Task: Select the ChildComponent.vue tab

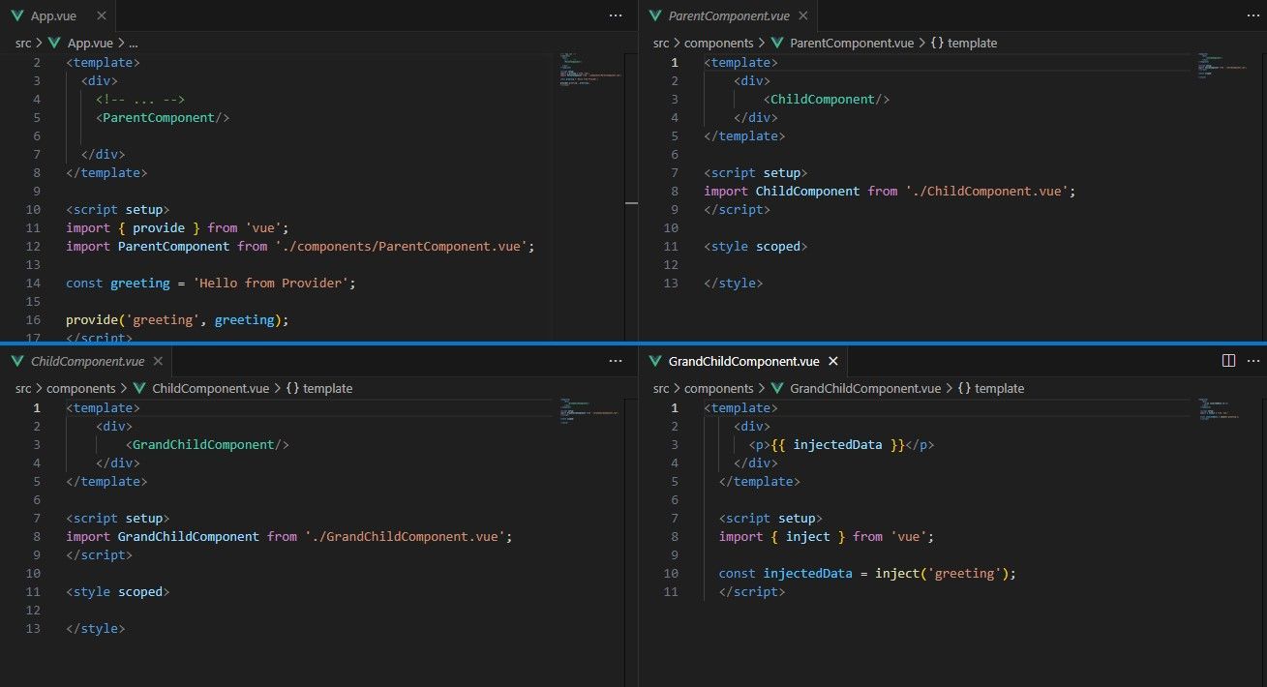Action: [x=85, y=361]
